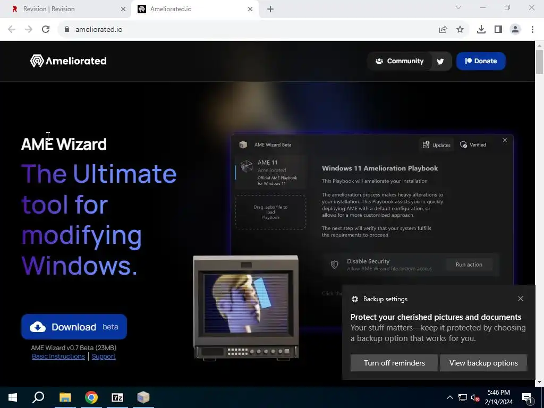Open a new browser tab

tap(270, 9)
